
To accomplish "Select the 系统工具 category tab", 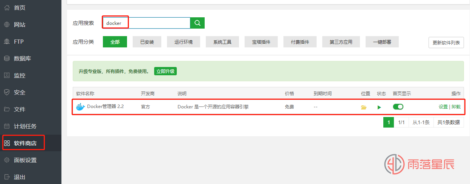I will coord(222,42).
